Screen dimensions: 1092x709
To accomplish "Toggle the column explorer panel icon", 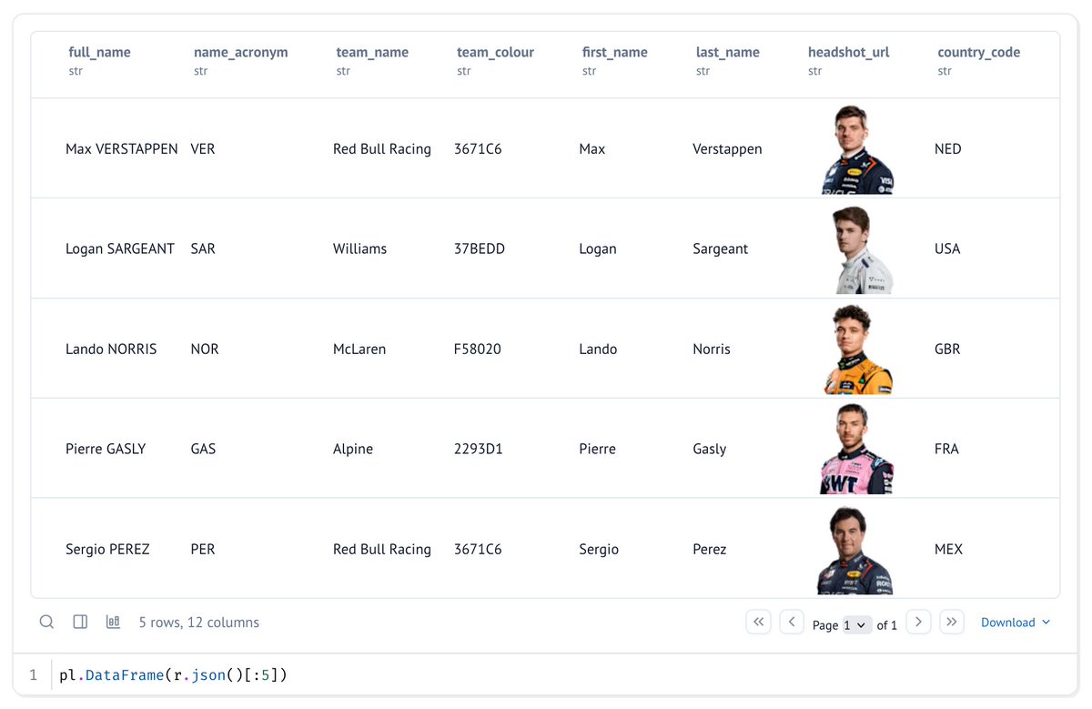I will [80, 622].
